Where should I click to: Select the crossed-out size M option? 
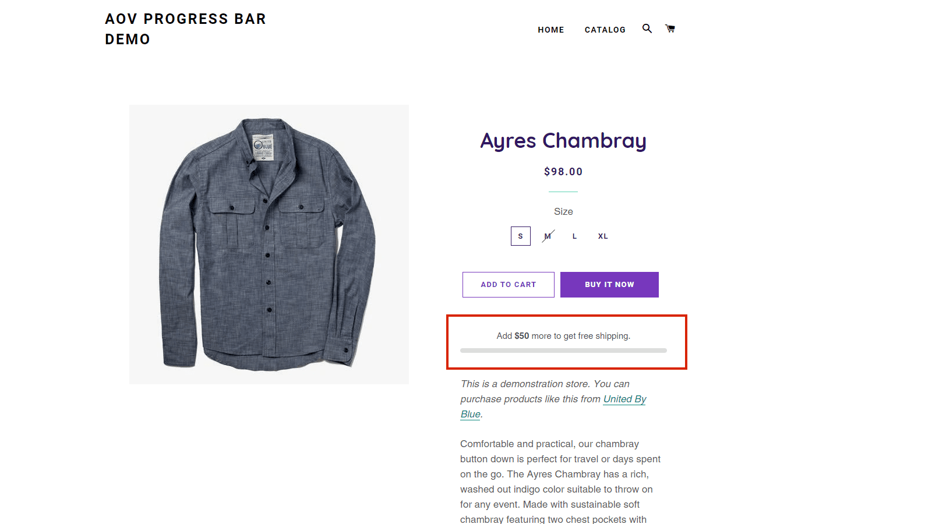point(548,236)
